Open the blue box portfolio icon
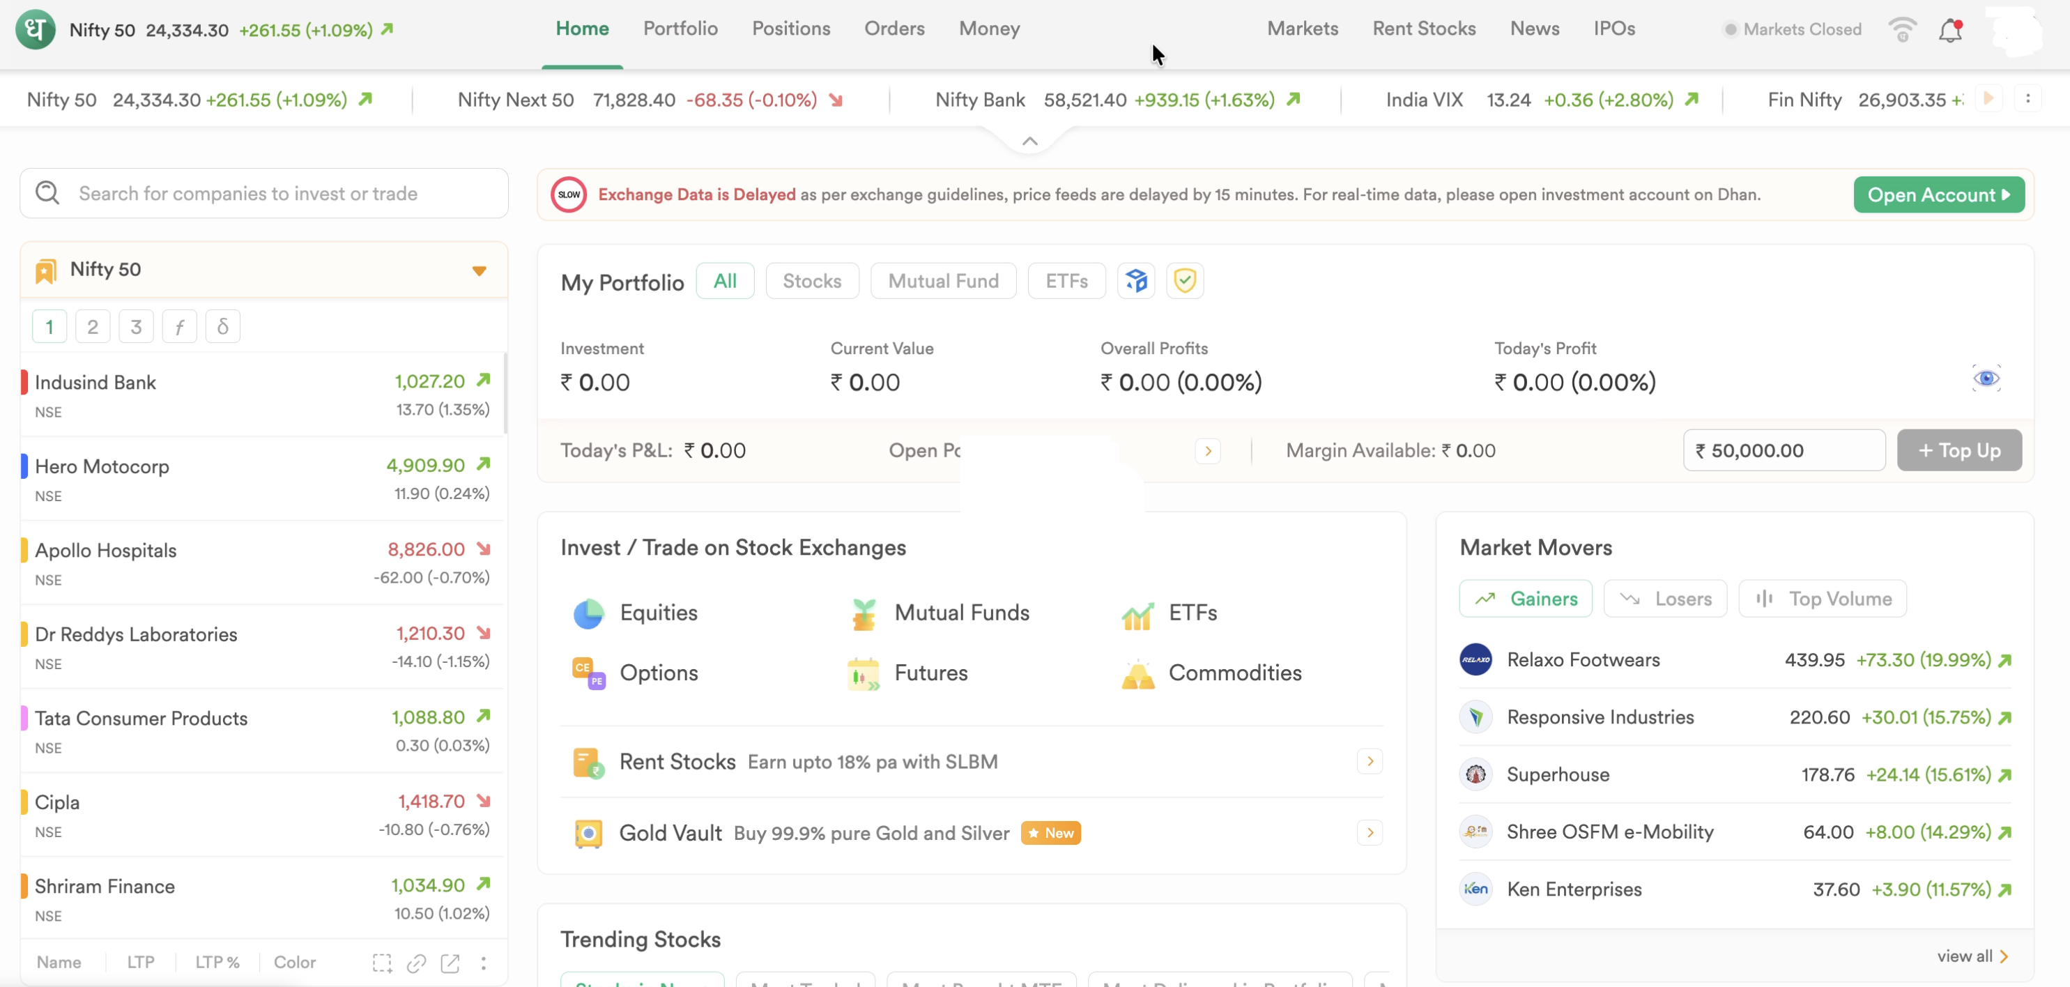Image resolution: width=2070 pixels, height=987 pixels. 1135,280
